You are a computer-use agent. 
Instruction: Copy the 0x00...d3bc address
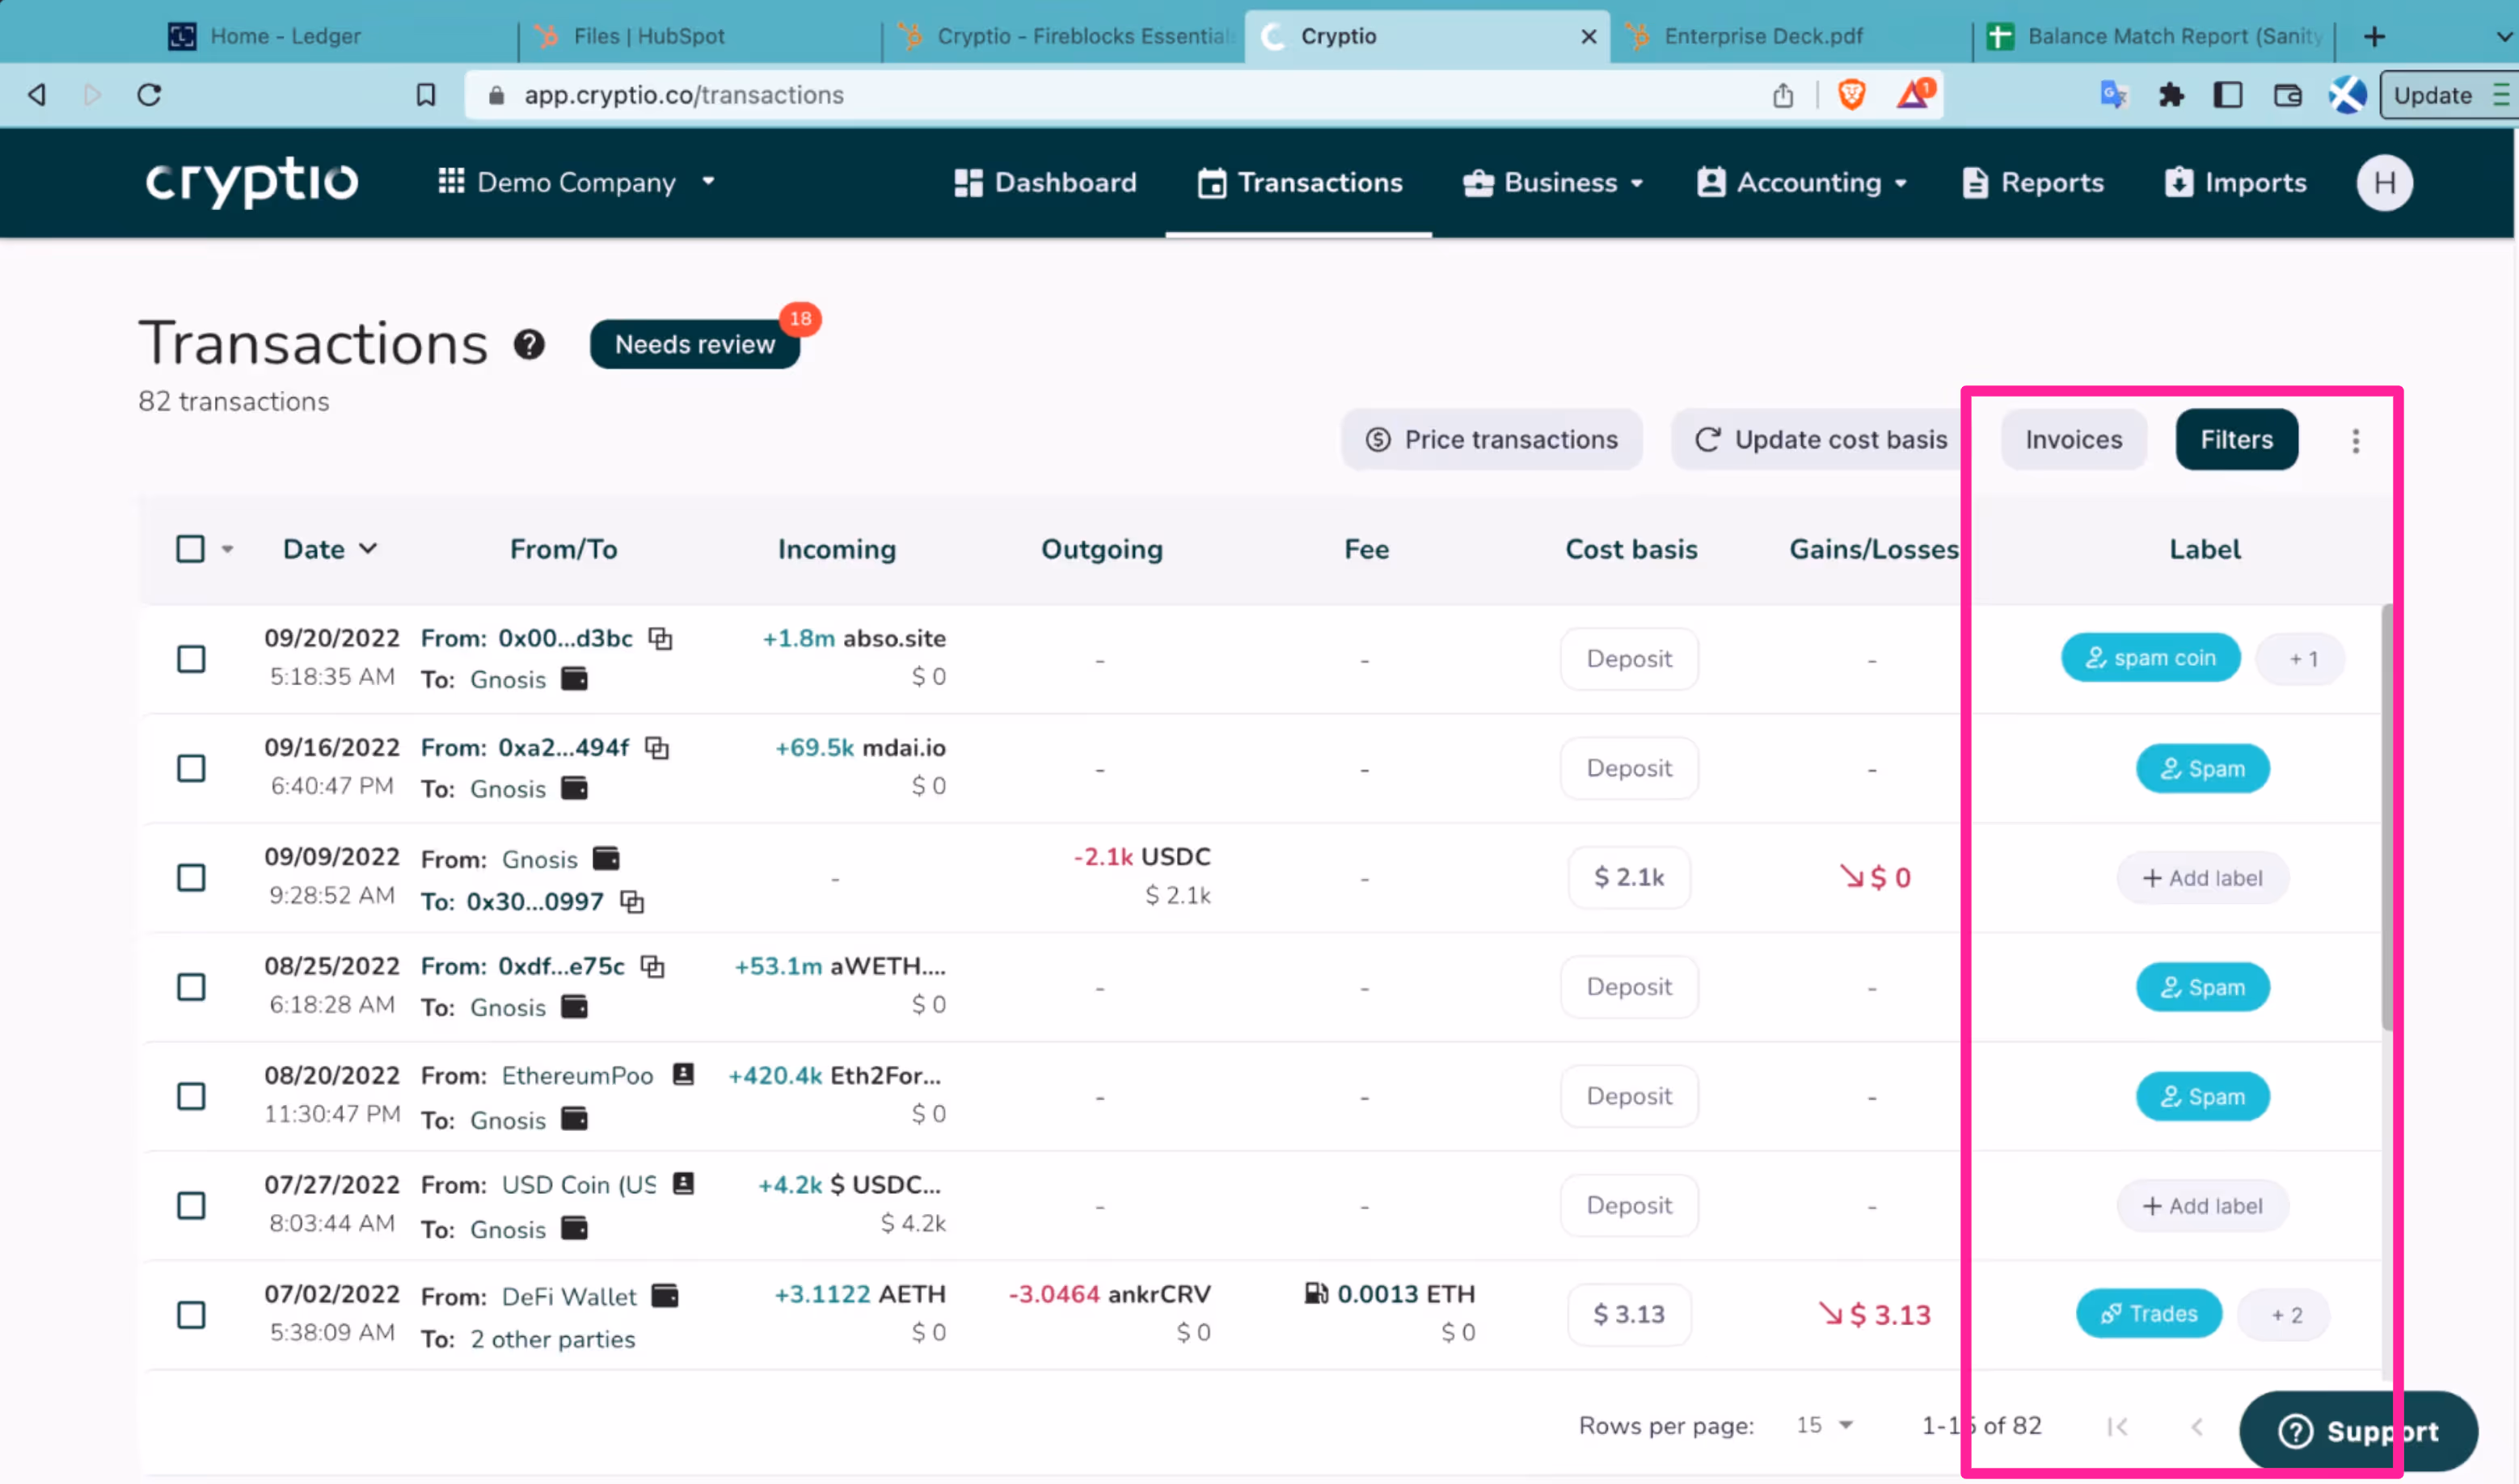pyautogui.click(x=660, y=638)
